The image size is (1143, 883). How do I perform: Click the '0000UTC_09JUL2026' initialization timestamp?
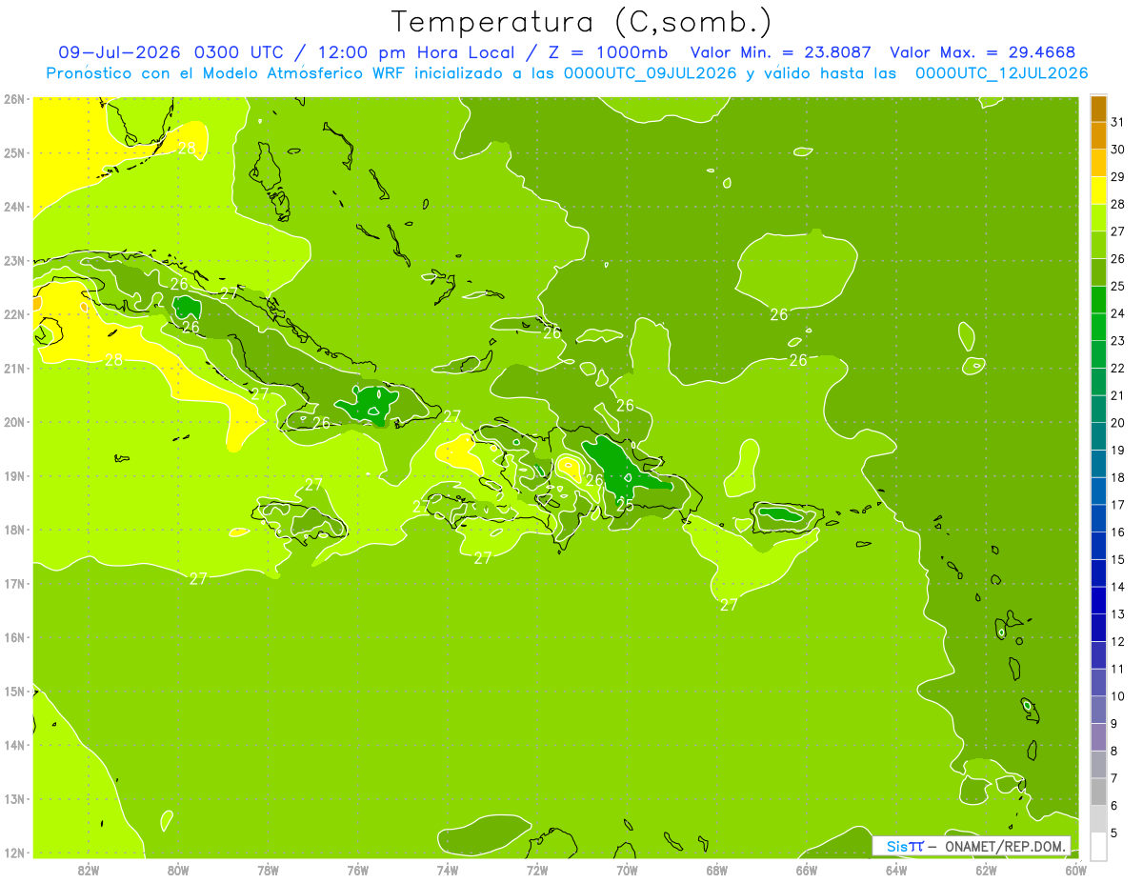point(651,73)
